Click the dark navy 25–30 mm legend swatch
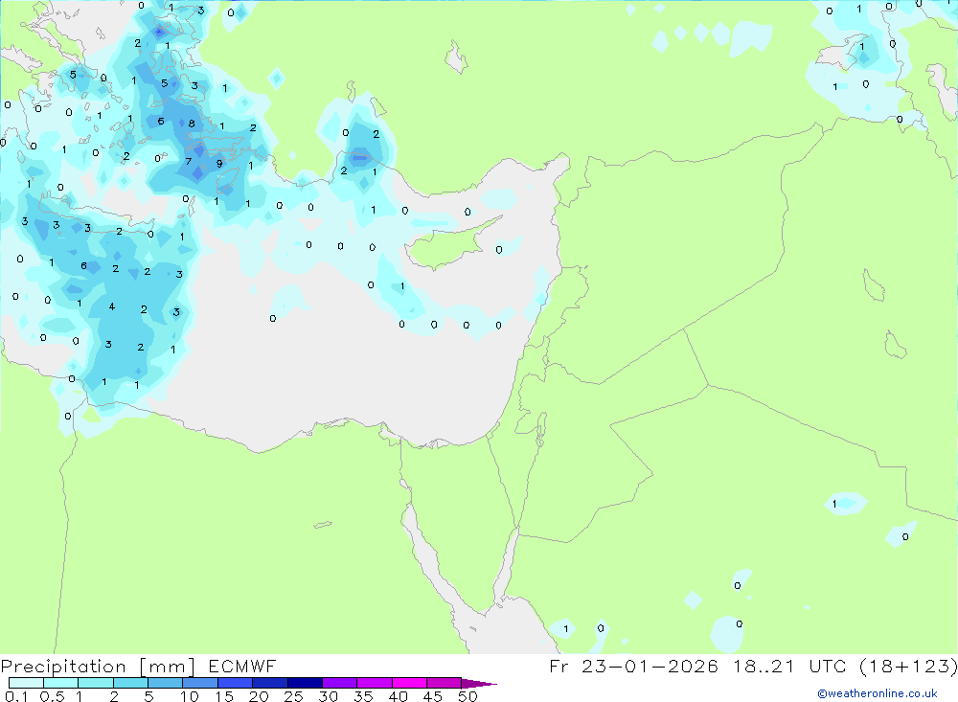 click(x=305, y=683)
